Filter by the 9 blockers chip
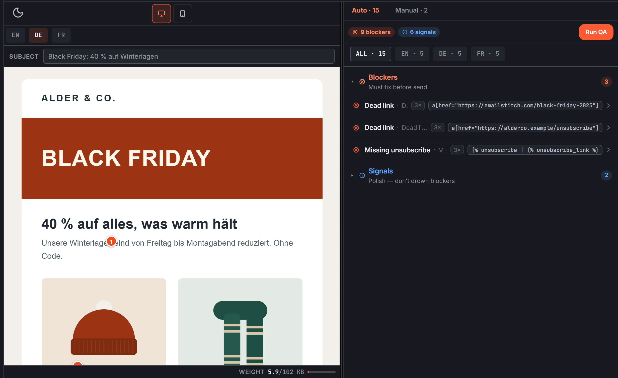618x378 pixels. (371, 32)
